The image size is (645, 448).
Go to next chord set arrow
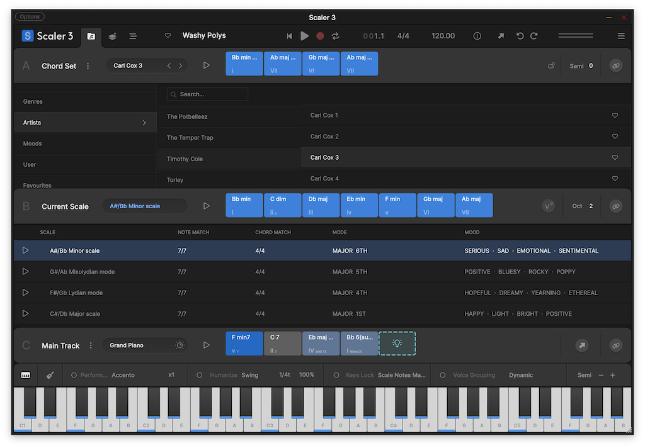click(x=180, y=66)
